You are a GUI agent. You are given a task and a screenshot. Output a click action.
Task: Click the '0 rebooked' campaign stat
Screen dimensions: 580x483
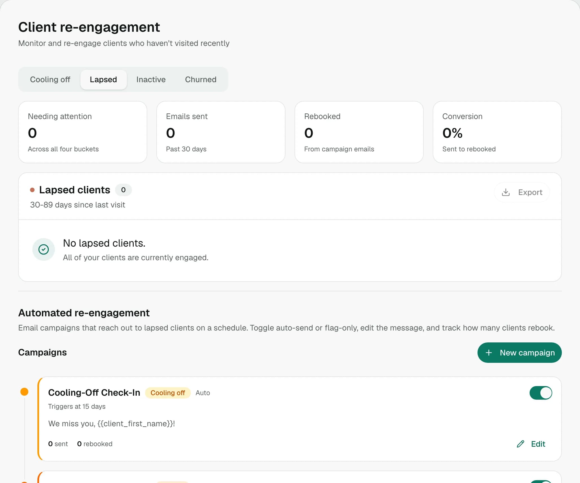tap(95, 444)
